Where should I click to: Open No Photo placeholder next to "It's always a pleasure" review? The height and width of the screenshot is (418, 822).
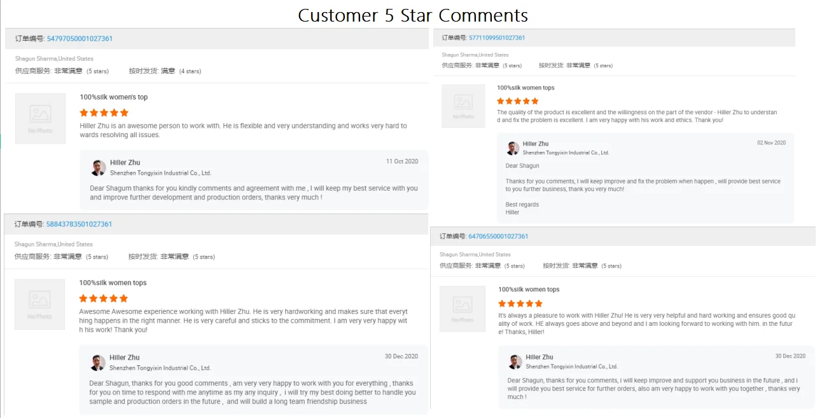click(x=464, y=308)
